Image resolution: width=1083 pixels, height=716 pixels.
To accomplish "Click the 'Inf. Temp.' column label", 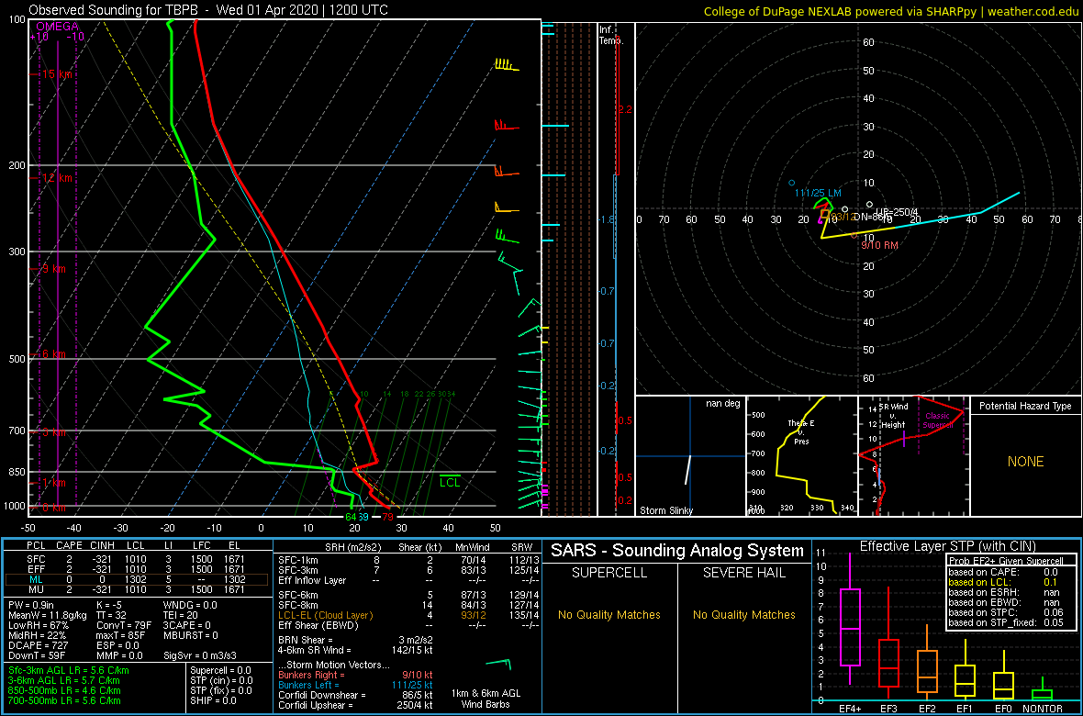I will point(611,35).
